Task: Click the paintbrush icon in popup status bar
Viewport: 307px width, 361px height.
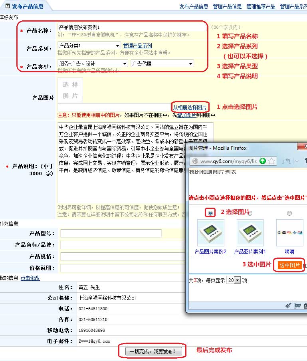Action: point(288,306)
